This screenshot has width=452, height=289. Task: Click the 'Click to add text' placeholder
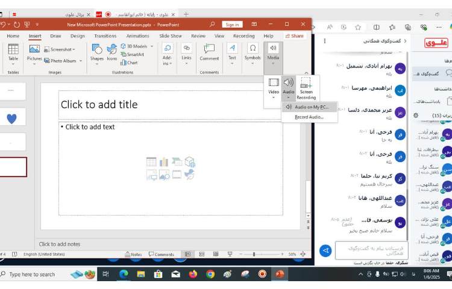coord(171,169)
